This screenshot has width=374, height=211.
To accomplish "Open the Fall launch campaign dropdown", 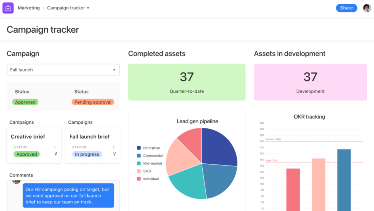I will (x=63, y=70).
